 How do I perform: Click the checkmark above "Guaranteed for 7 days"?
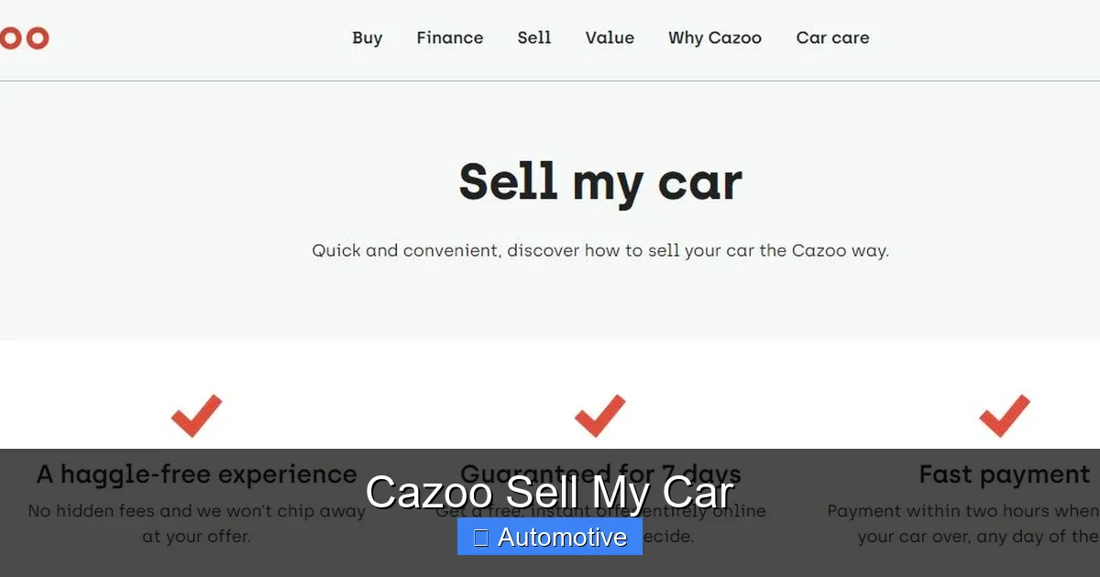599,417
